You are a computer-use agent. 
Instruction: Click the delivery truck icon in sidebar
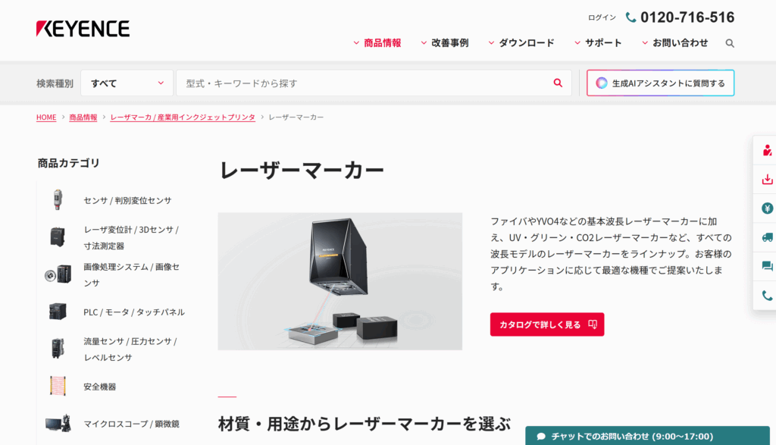coord(767,237)
